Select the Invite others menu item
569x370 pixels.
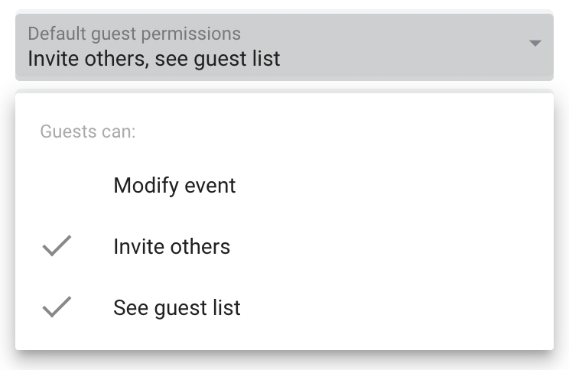point(171,247)
